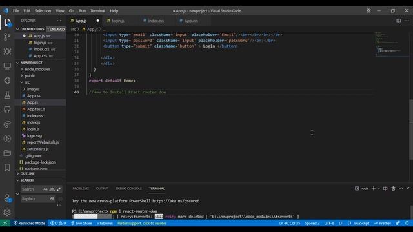Open the GitHub activity bar icon

(7, 110)
